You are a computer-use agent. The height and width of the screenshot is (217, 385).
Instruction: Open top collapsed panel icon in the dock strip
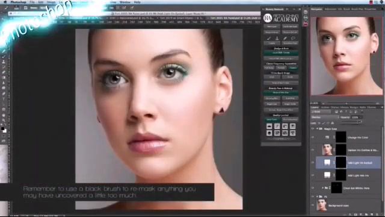click(306, 12)
